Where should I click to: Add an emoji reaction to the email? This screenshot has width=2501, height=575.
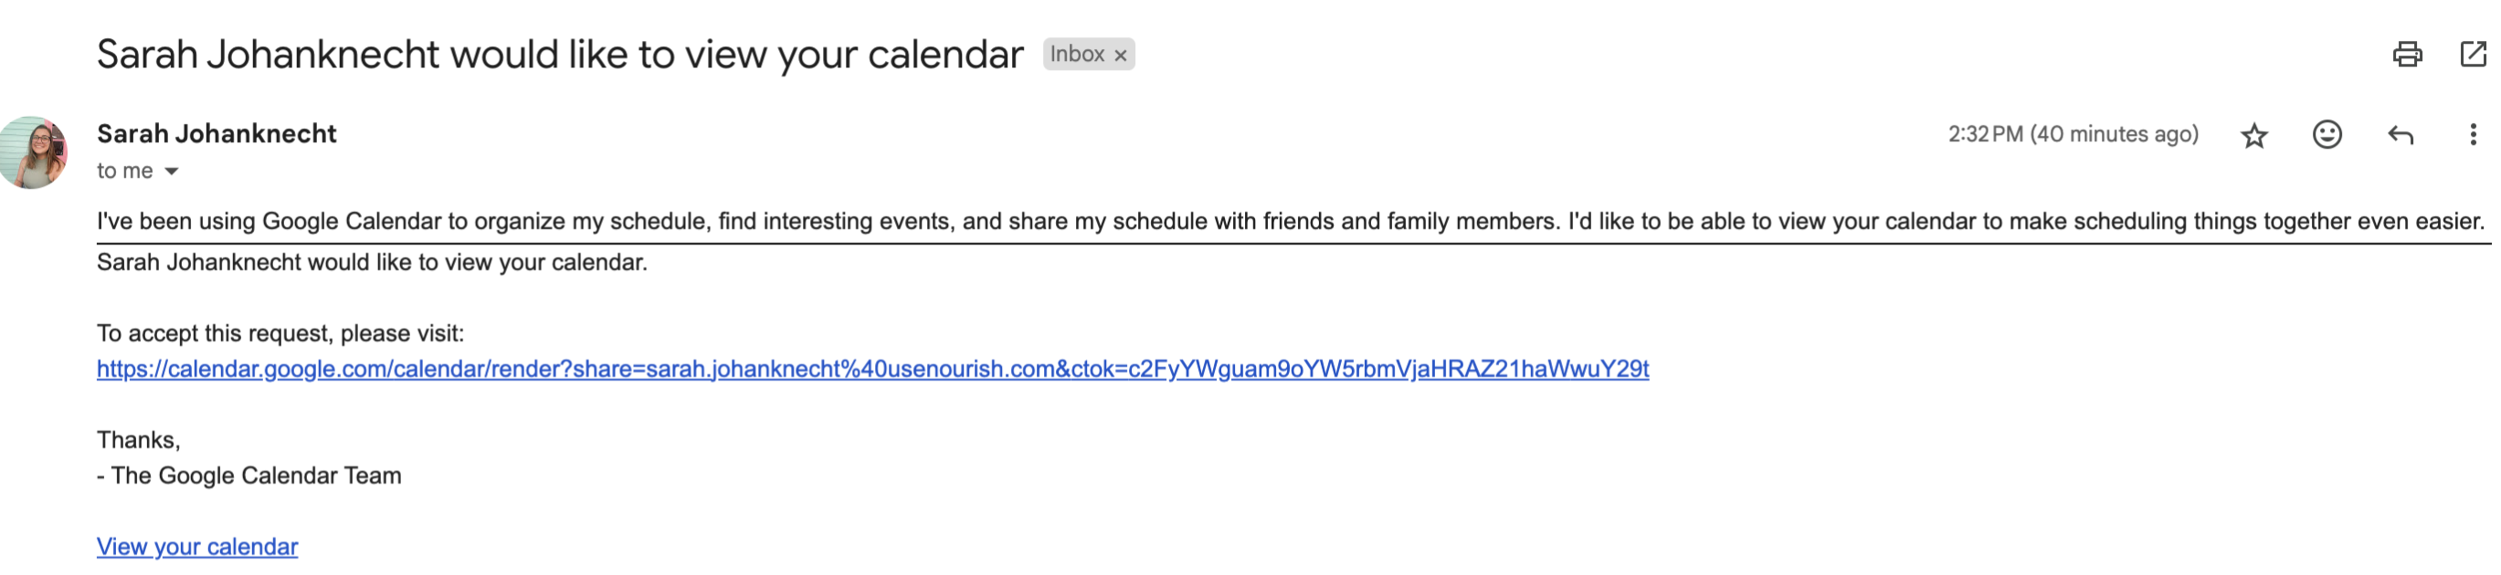tap(2327, 135)
